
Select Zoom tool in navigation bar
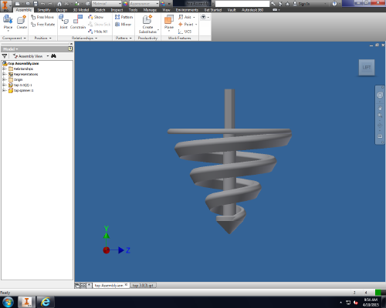pyautogui.click(x=380, y=115)
